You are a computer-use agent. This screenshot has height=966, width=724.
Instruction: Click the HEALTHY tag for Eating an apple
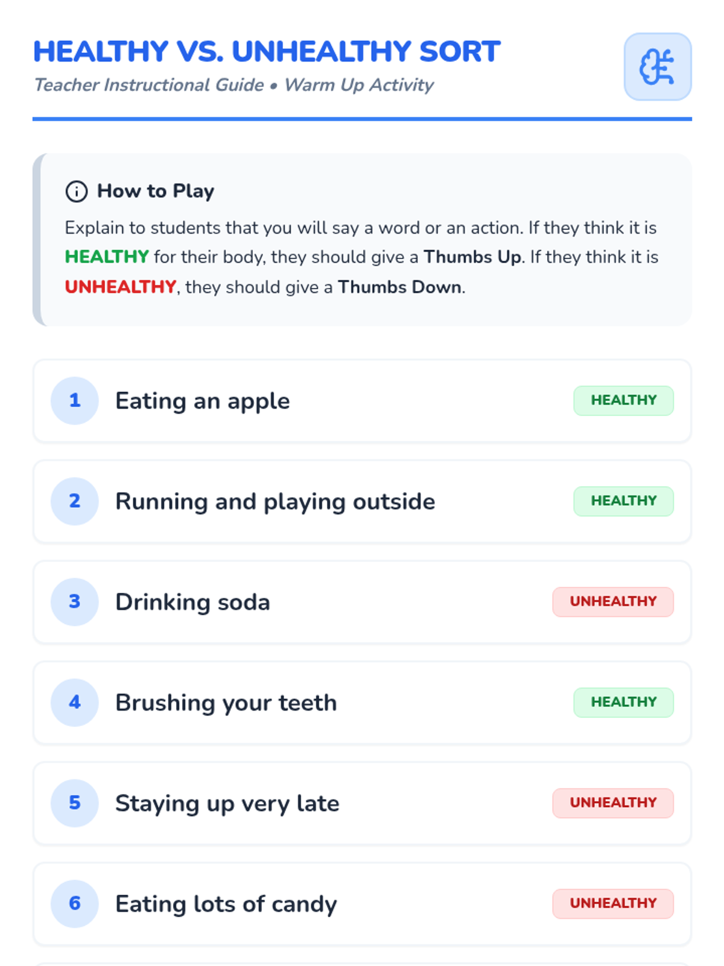623,401
